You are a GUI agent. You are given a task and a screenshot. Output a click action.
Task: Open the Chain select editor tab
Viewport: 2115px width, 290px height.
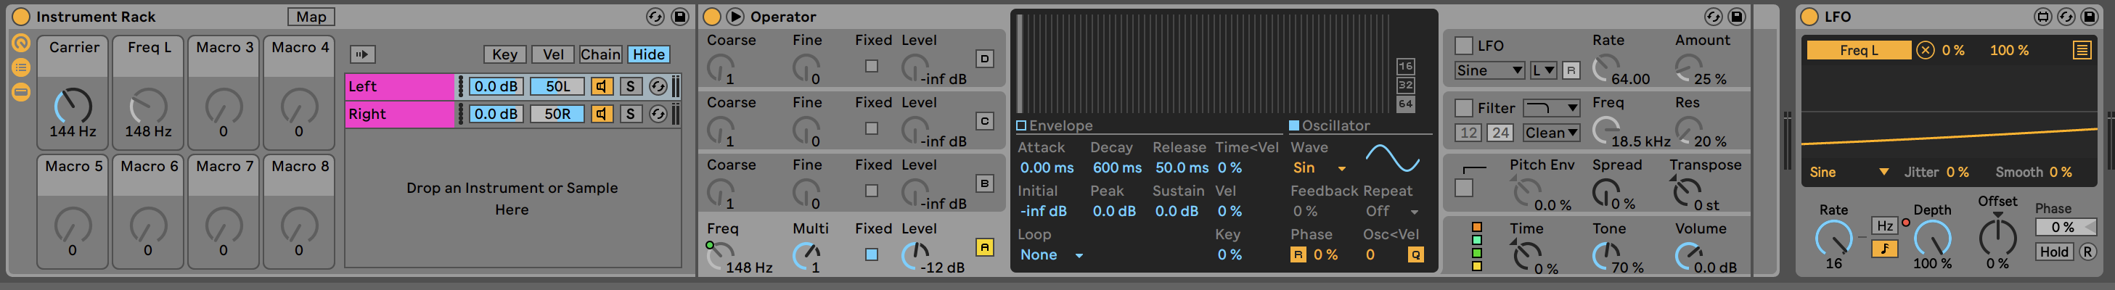tap(600, 54)
